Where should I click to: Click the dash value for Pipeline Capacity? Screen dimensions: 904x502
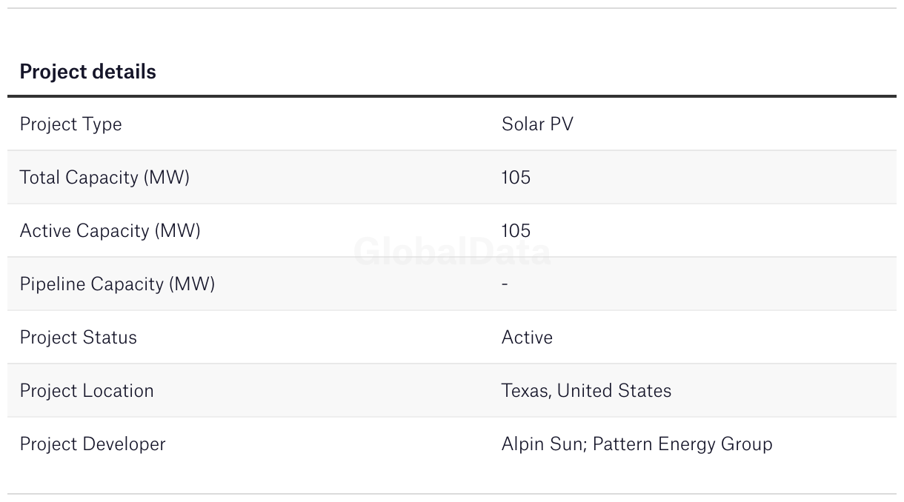(x=505, y=284)
